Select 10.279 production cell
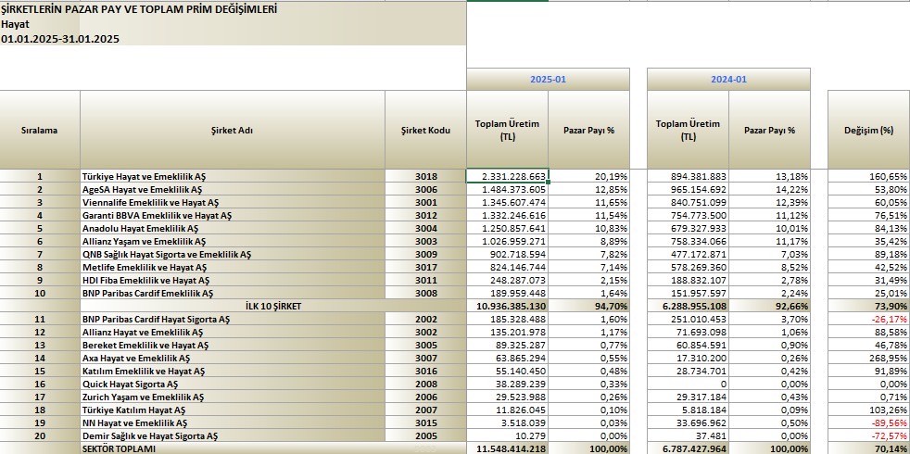The width and height of the screenshot is (910, 454). click(507, 436)
